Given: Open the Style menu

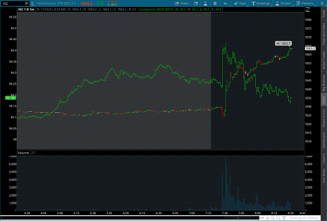Looking at the screenshot, I should pos(240,3).
